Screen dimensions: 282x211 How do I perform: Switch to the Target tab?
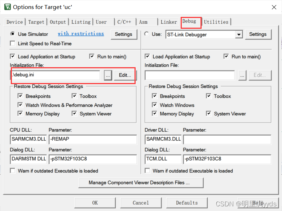coord(36,22)
